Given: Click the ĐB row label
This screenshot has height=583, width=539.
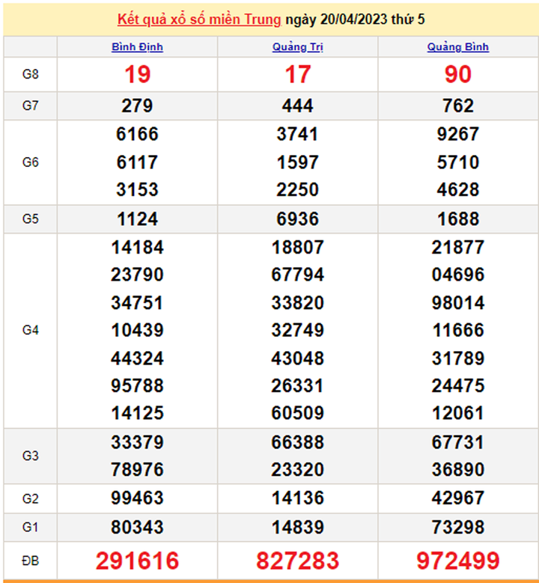Looking at the screenshot, I should tap(30, 560).
